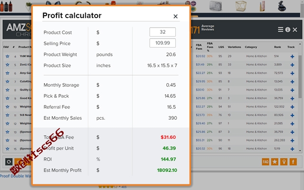
Task: Track product with rank 13,035
Action: pyautogui.click(x=293, y=90)
